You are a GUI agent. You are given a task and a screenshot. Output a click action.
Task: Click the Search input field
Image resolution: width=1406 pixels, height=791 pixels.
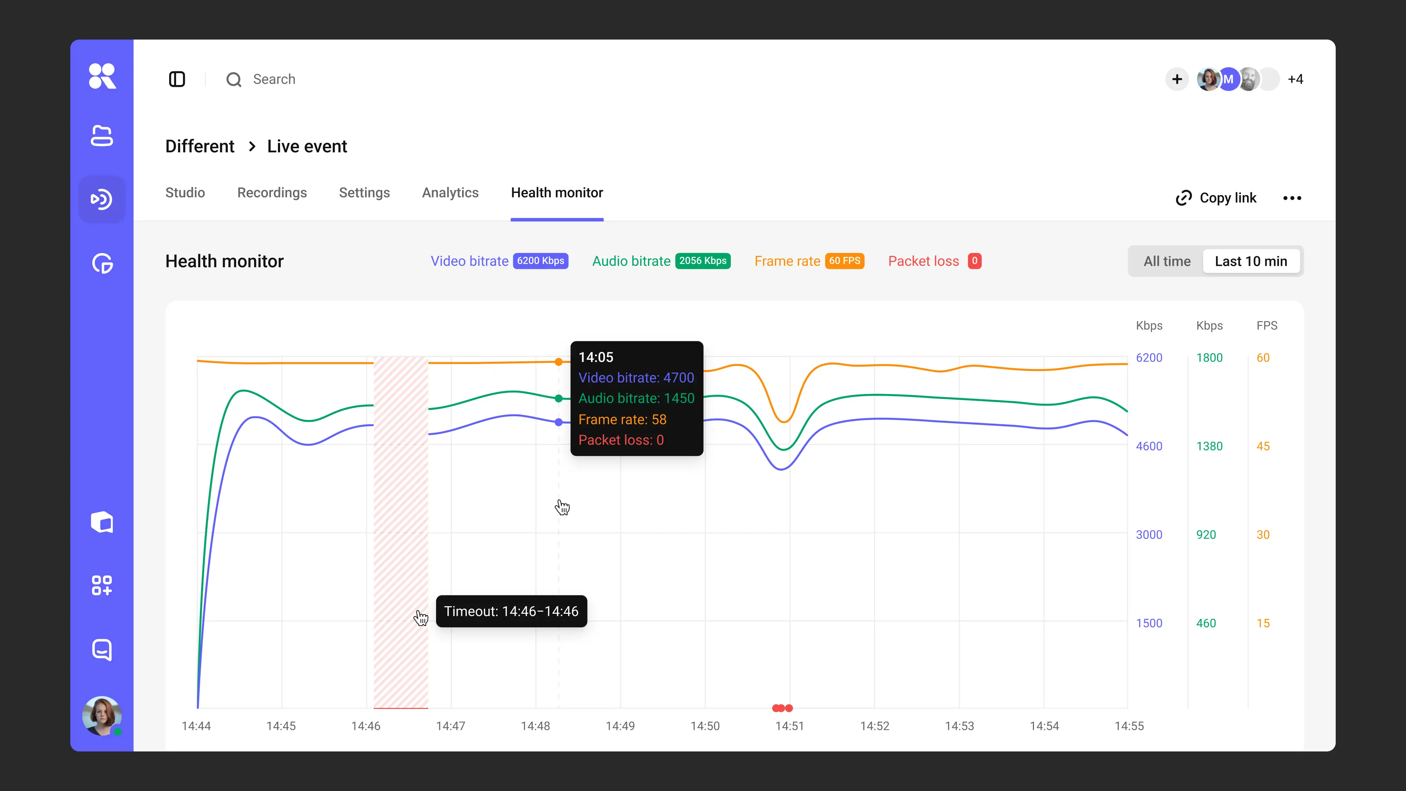274,79
